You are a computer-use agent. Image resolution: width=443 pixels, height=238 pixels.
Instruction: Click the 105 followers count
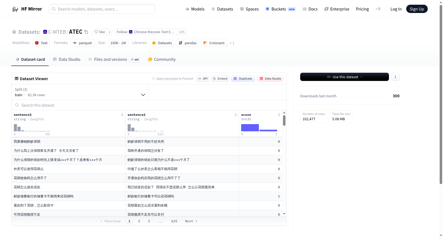click(182, 32)
